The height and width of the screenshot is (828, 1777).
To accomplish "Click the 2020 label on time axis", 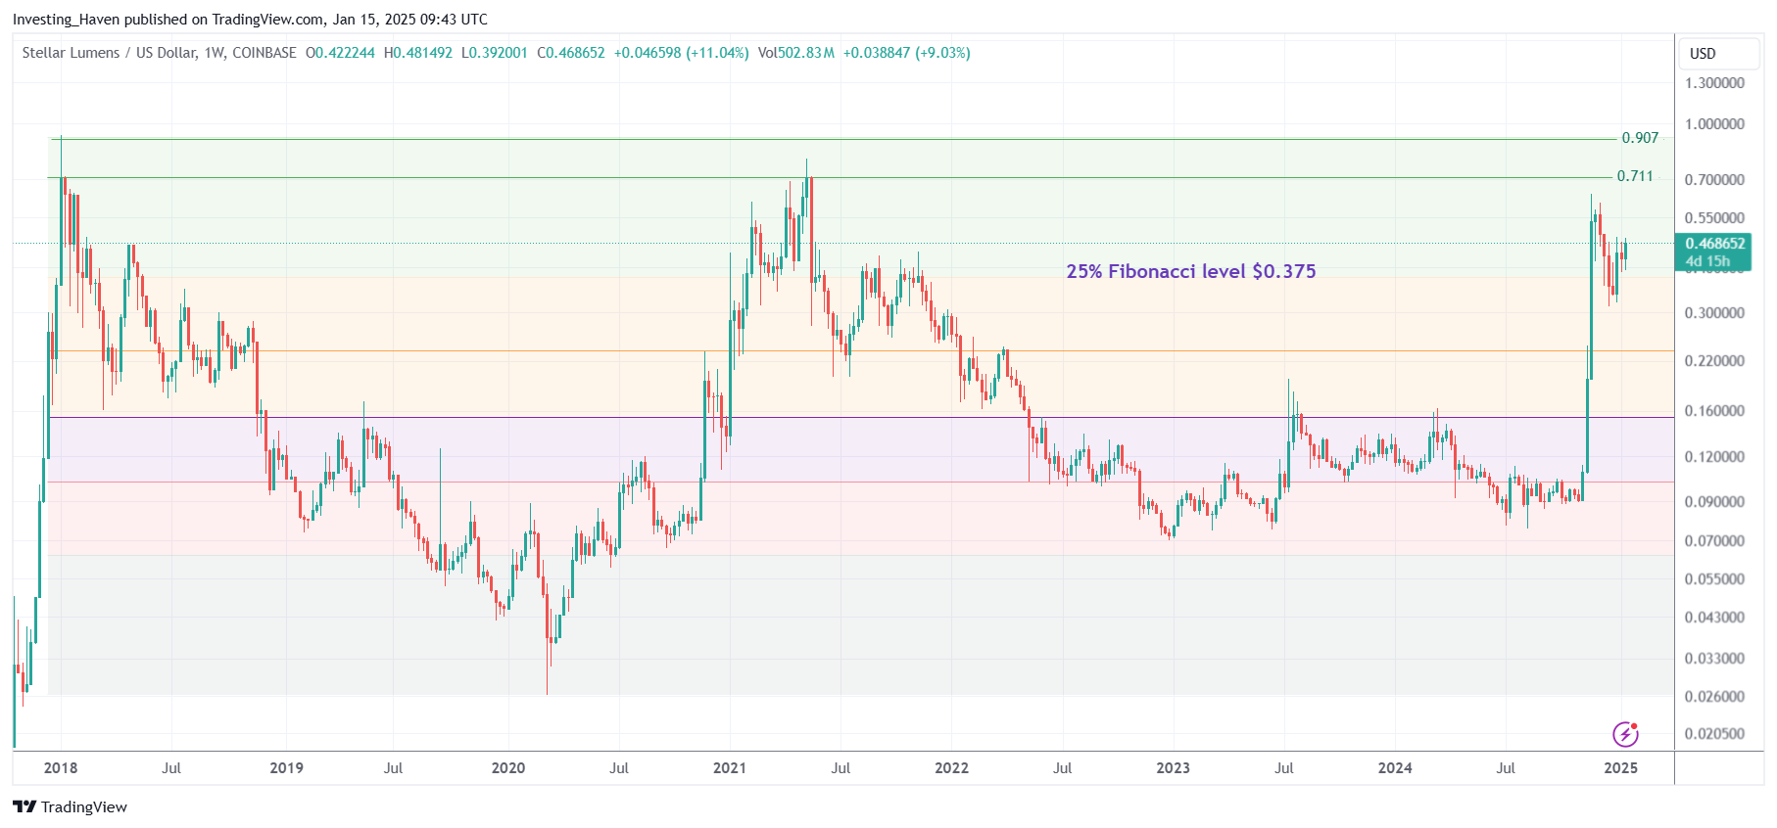I will 508,768.
